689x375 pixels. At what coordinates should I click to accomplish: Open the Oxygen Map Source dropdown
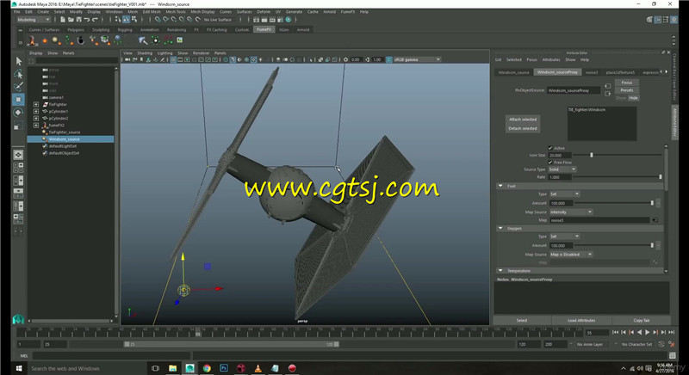click(x=571, y=255)
